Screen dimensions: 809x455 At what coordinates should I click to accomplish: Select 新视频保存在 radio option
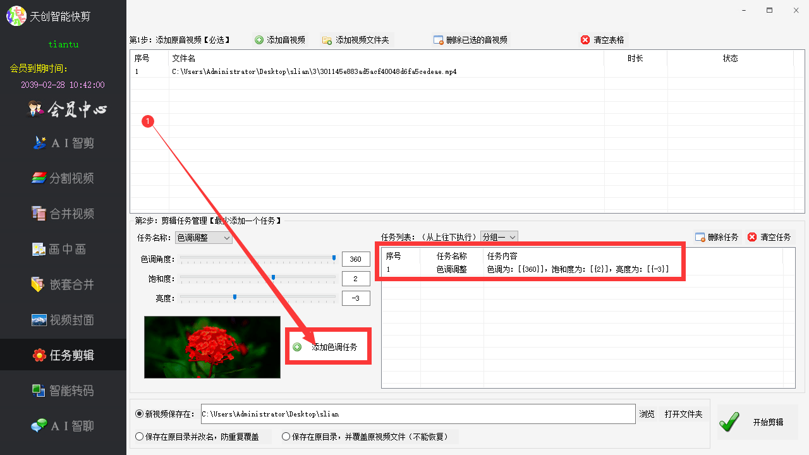point(140,414)
